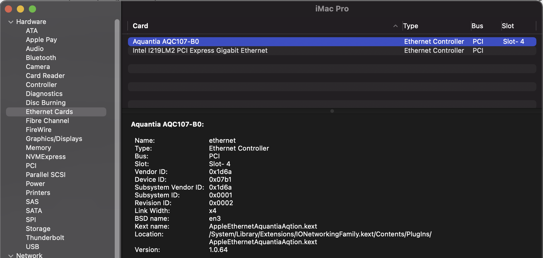
Task: Collapse the Hardware section chevron
Action: 11,22
